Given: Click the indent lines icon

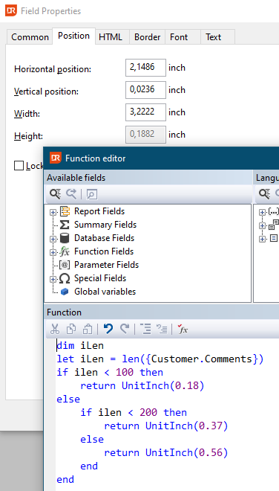Looking at the screenshot, I should pyautogui.click(x=145, y=329).
